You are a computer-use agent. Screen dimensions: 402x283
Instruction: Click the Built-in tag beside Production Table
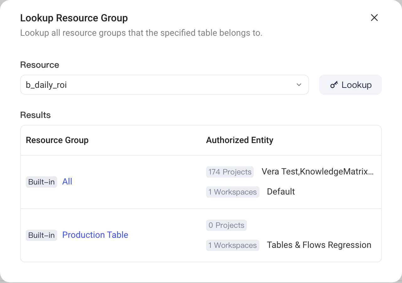(x=41, y=235)
